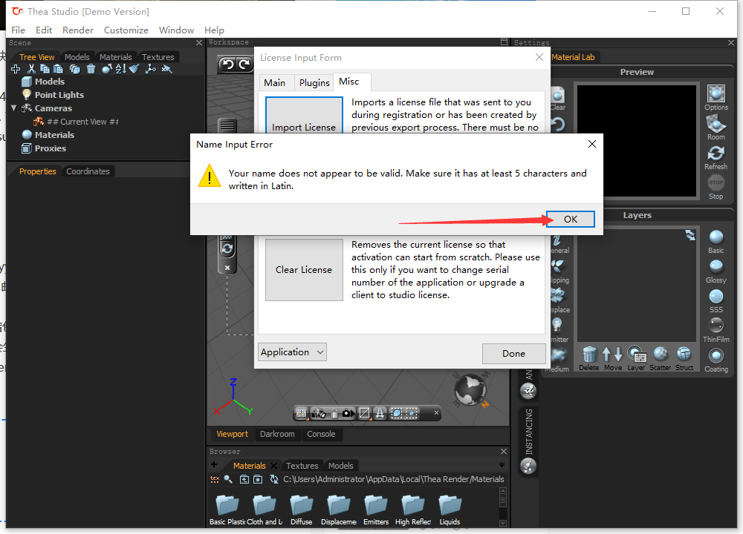
Task: Delete the selected material layer
Action: click(589, 359)
